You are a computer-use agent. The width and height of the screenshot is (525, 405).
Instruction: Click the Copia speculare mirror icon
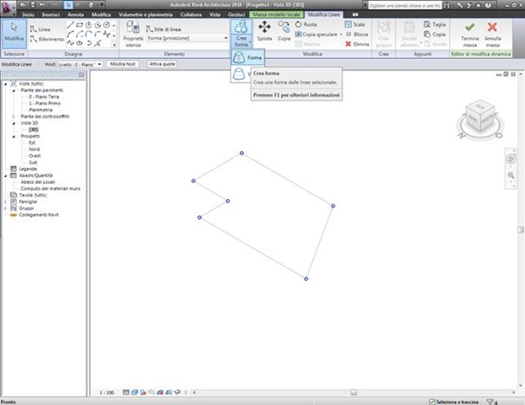point(298,34)
